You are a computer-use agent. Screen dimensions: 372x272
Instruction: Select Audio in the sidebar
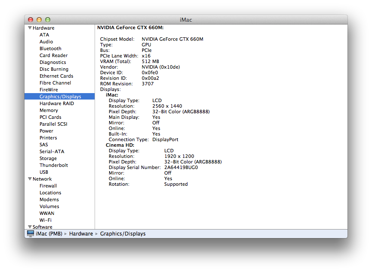[46, 42]
